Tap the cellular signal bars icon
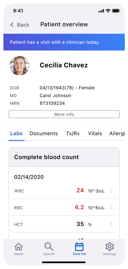 [x=101, y=11]
